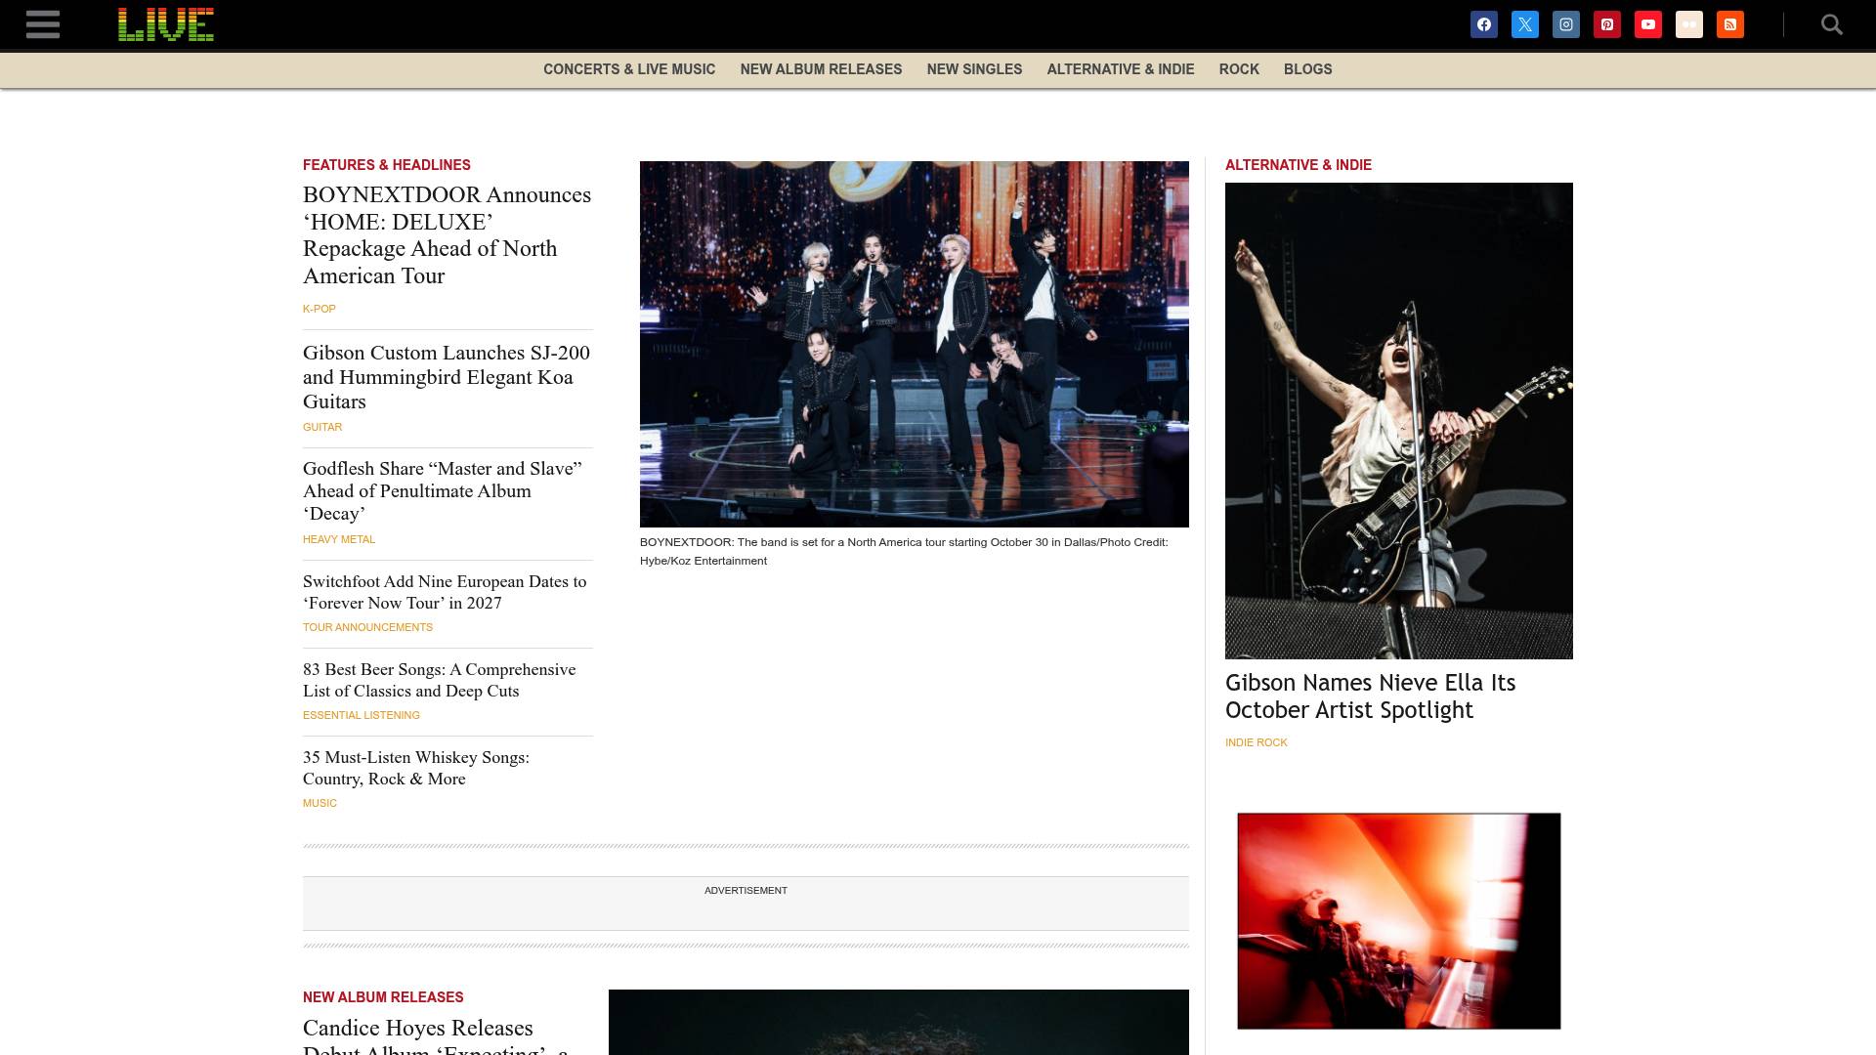Image resolution: width=1876 pixels, height=1055 pixels.
Task: Read Gibson Names Nieve Ella Spotlight article
Action: (x=1371, y=696)
